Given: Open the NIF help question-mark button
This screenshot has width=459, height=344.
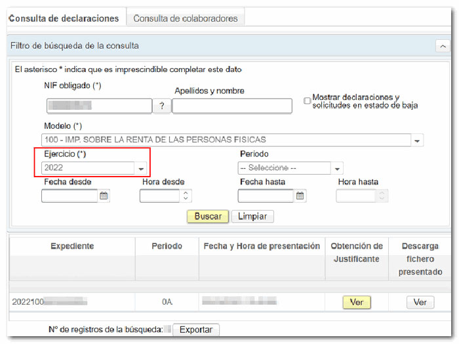Looking at the screenshot, I should [x=161, y=106].
